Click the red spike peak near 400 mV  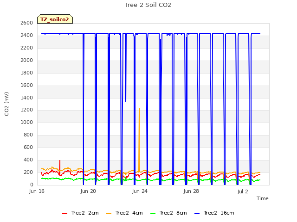[60, 160]
